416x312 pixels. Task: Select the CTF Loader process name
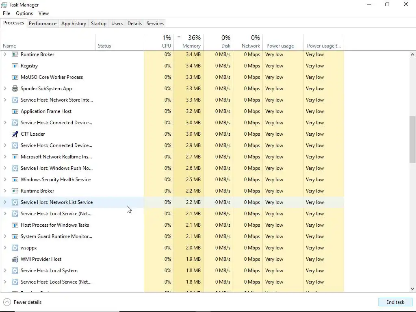[32, 134]
